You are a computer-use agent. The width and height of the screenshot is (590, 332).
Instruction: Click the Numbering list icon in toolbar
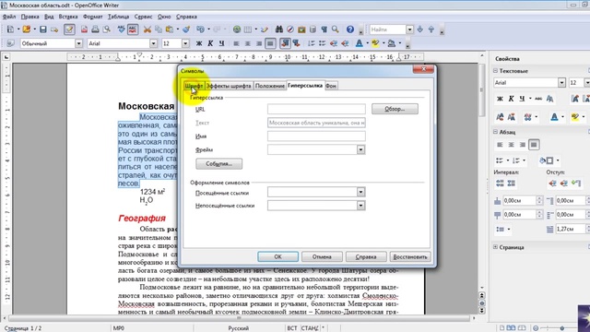312,43
